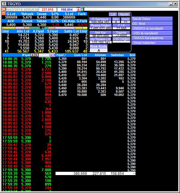Select the FD toolbar button
180x193 pixels.
pos(15,10)
